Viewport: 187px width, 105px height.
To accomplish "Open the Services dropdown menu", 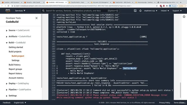I will (x=20, y=10).
